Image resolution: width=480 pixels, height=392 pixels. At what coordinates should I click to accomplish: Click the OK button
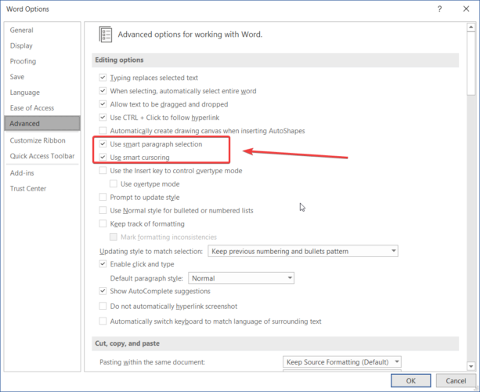click(410, 381)
